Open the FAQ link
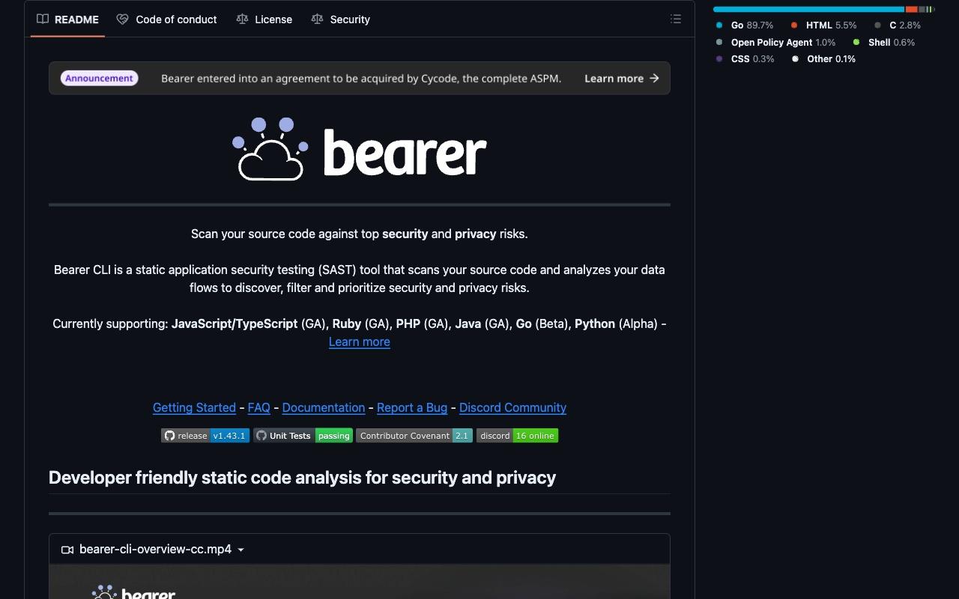This screenshot has width=959, height=599. [x=258, y=407]
